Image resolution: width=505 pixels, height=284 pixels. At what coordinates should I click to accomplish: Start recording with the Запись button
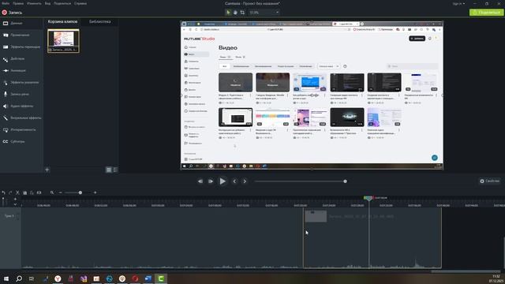[x=12, y=13]
